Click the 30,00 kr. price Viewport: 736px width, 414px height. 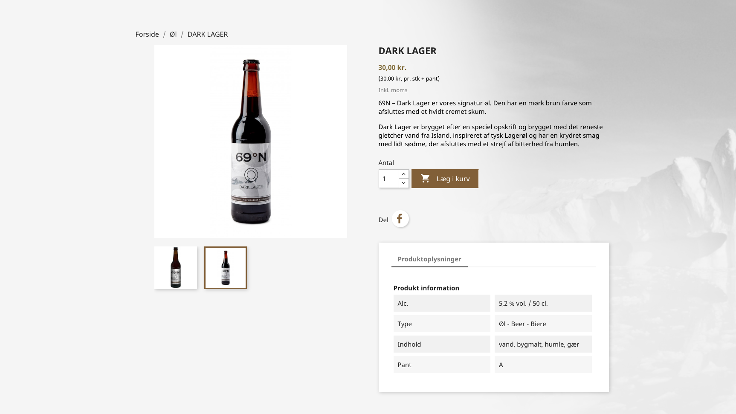(392, 67)
